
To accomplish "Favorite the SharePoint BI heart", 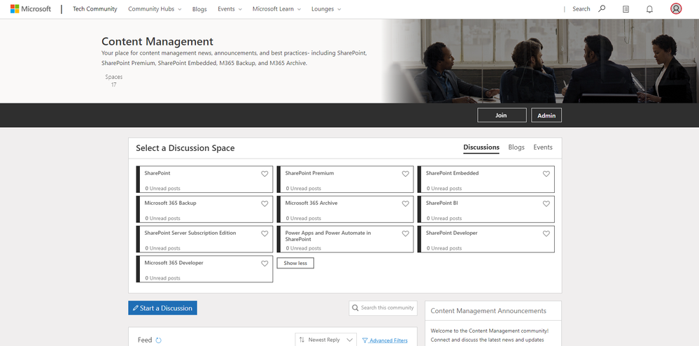I will tap(546, 203).
